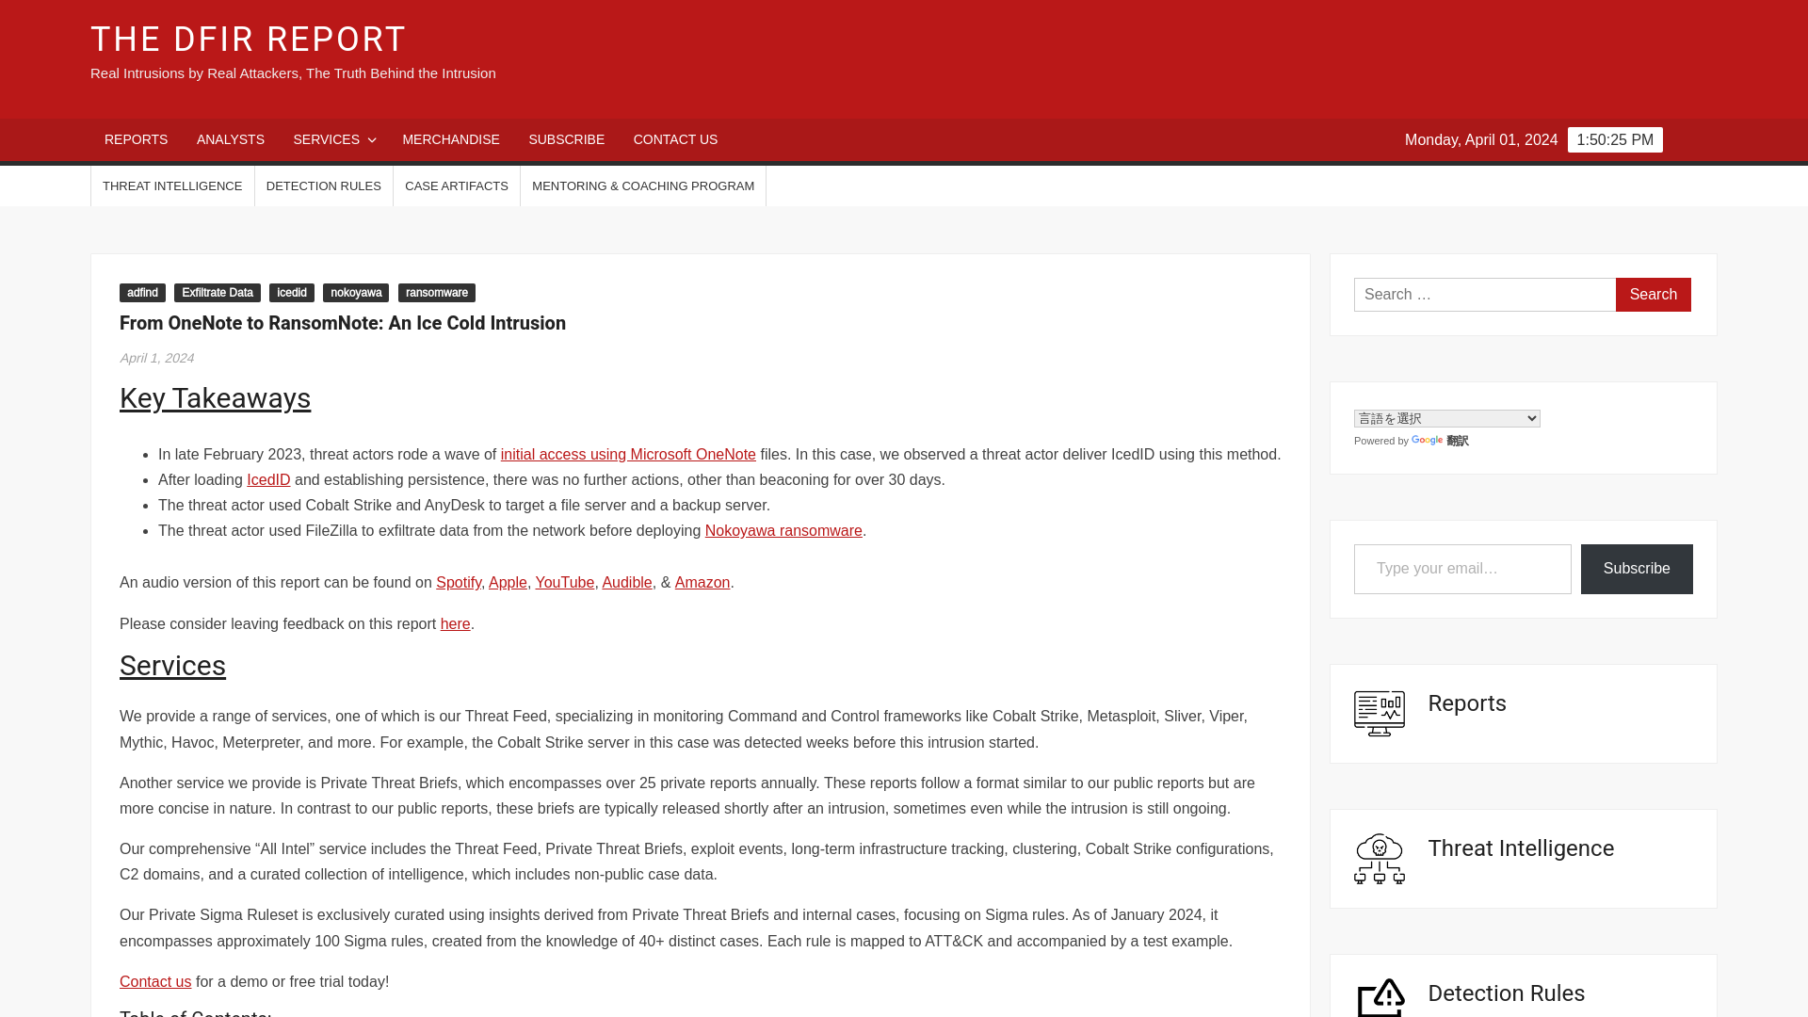Click the Reports panel icon

(1380, 713)
